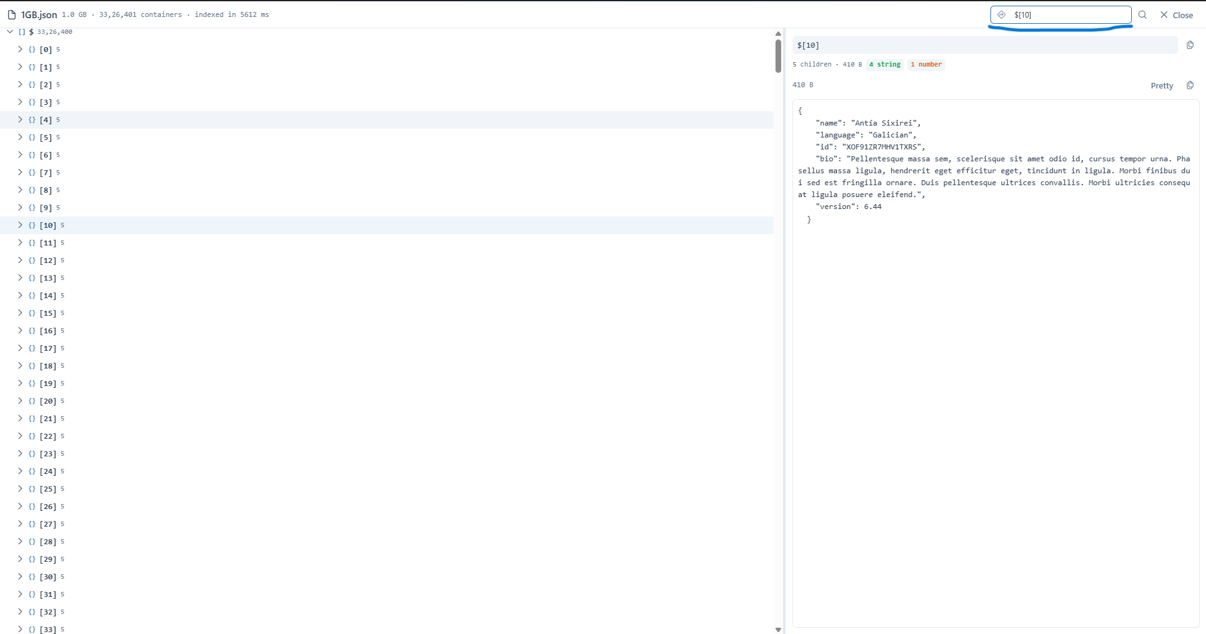Expand the [25] object node
Image resolution: width=1206 pixels, height=634 pixels.
click(x=20, y=488)
